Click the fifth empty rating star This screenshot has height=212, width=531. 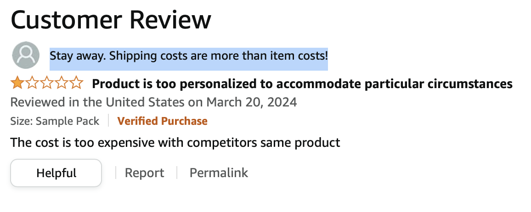77,83
